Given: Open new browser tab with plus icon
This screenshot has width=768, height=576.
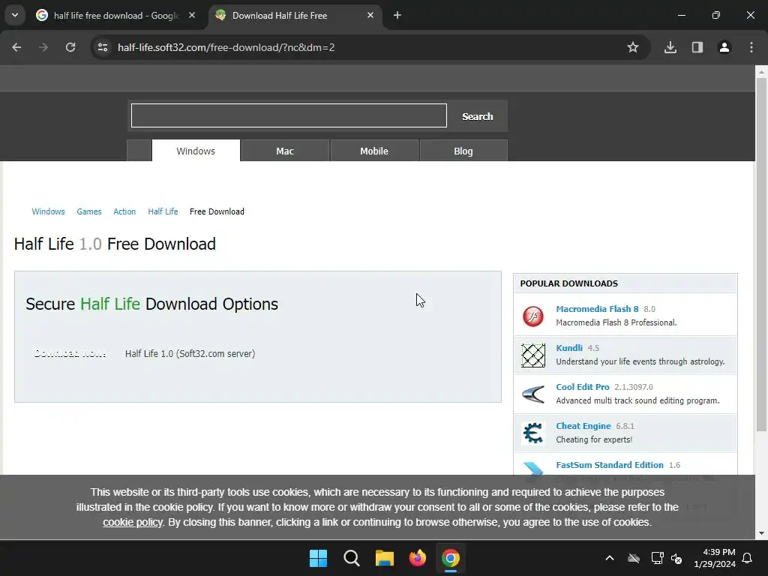Looking at the screenshot, I should point(397,16).
